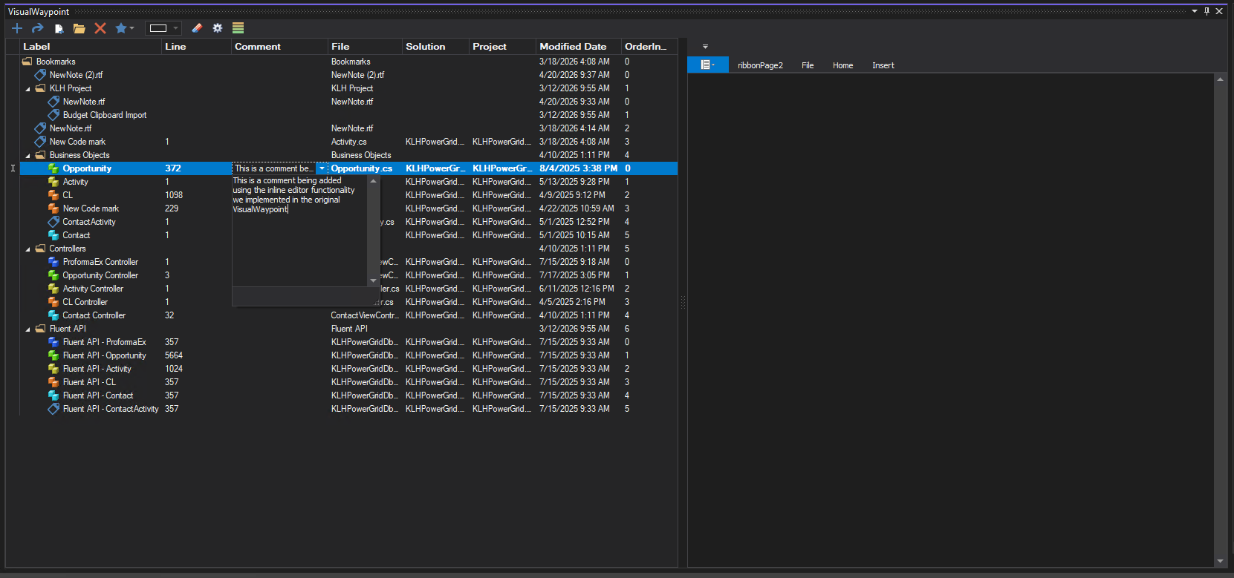Select the Fluent API - CL bookmark

coord(89,382)
